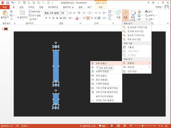The image size is (171, 128).
Task: Click the Redo icon in quick access toolbar
Action: pyautogui.click(x=19, y=3)
